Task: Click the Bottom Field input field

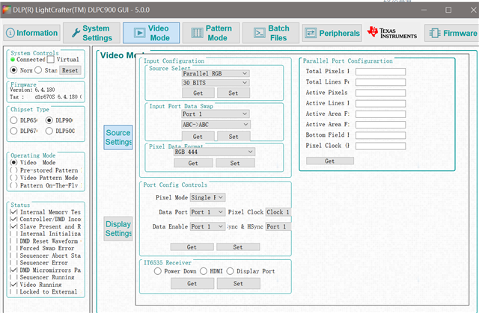Action: [x=381, y=135]
